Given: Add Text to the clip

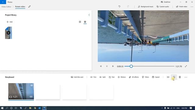Looking at the screenshot, I should [x=112, y=77].
